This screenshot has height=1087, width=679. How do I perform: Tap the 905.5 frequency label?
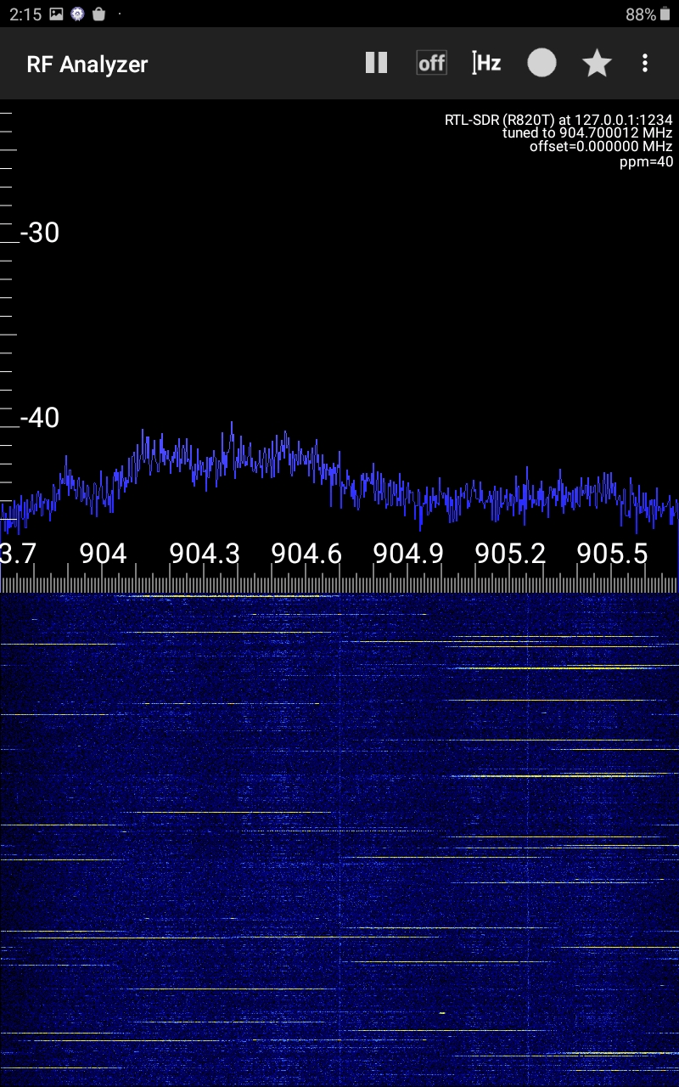tap(612, 554)
